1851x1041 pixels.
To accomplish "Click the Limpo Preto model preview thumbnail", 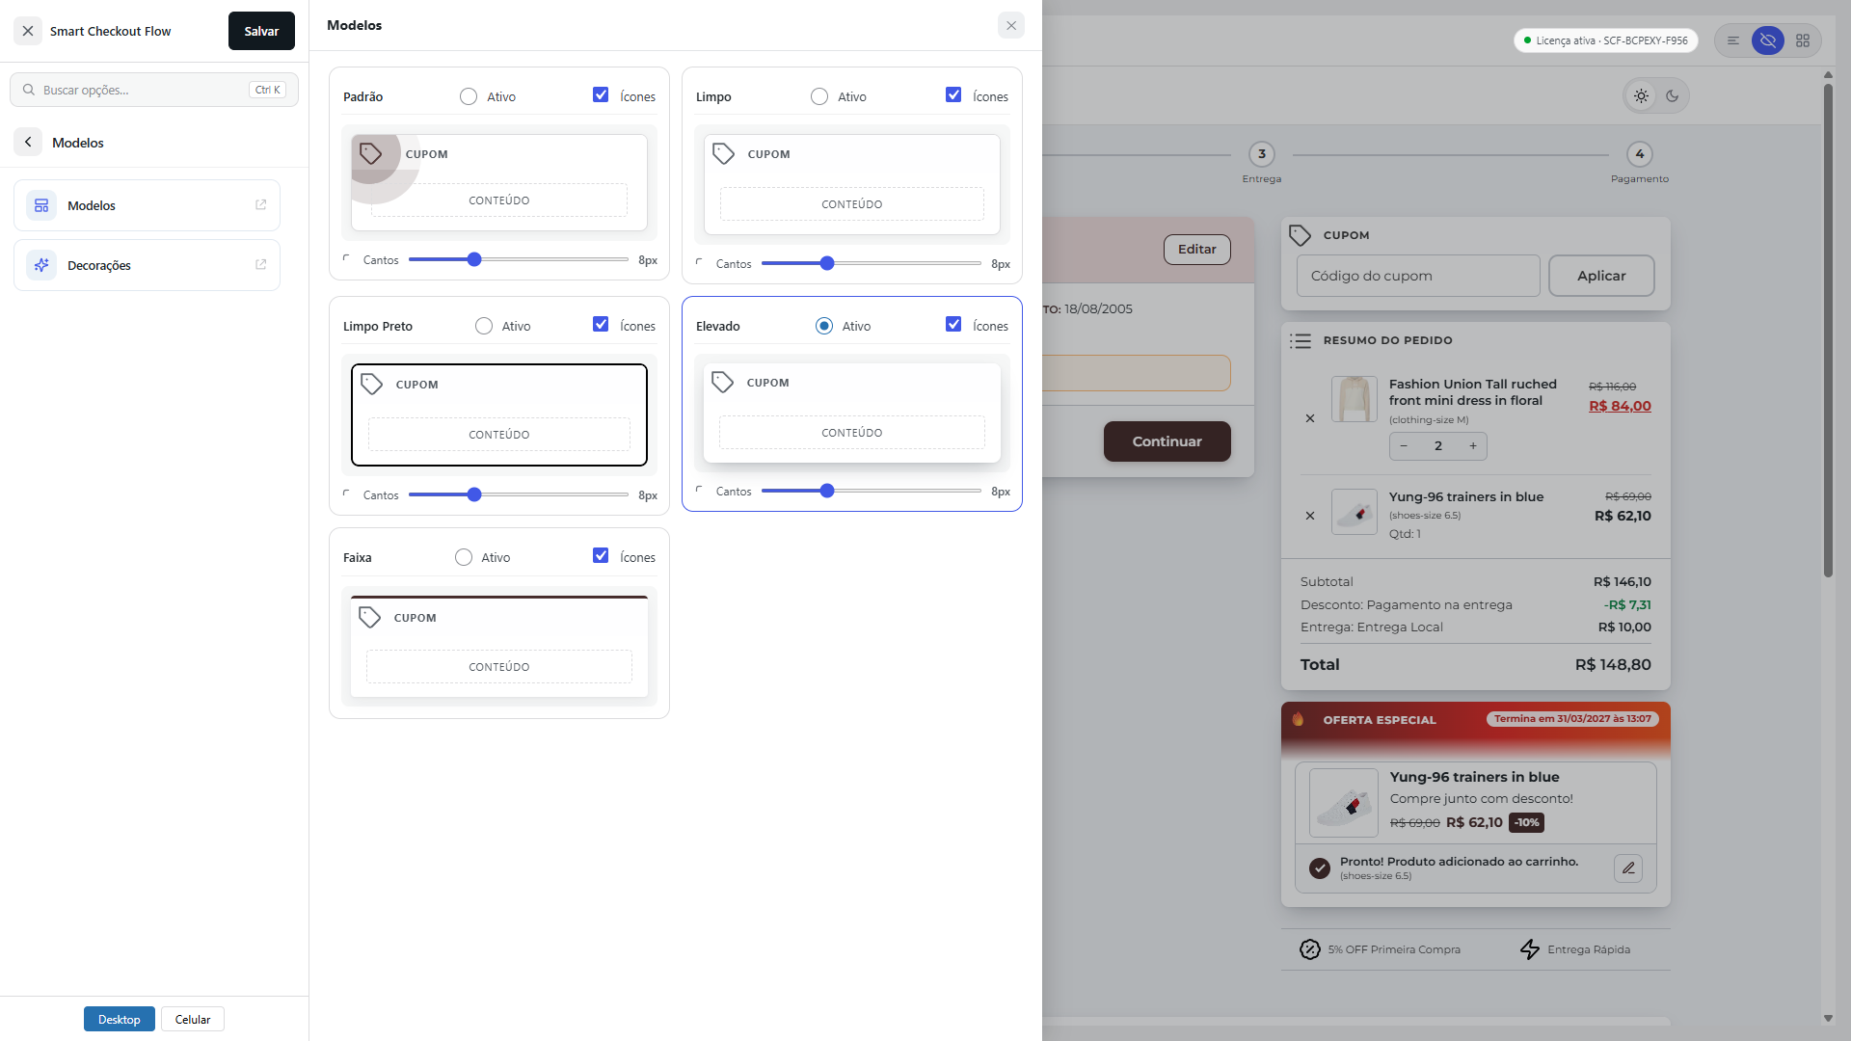I will (499, 414).
